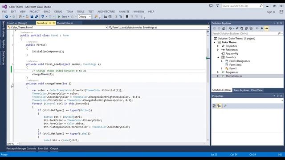Expand the Program.cs node
This screenshot has height=160, width=285.
point(218,72)
